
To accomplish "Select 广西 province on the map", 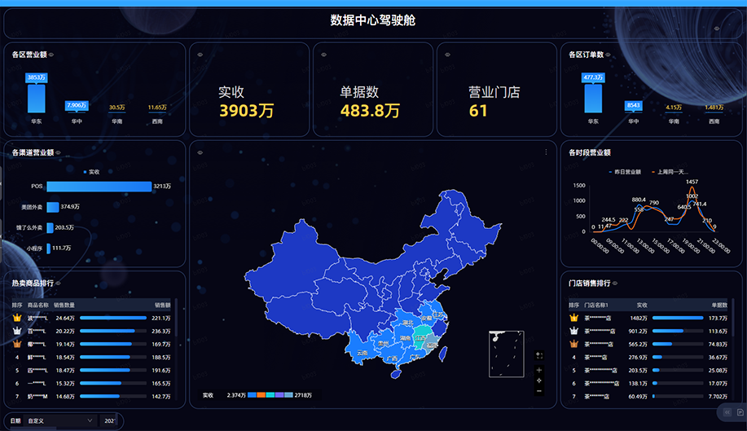I will 392,358.
